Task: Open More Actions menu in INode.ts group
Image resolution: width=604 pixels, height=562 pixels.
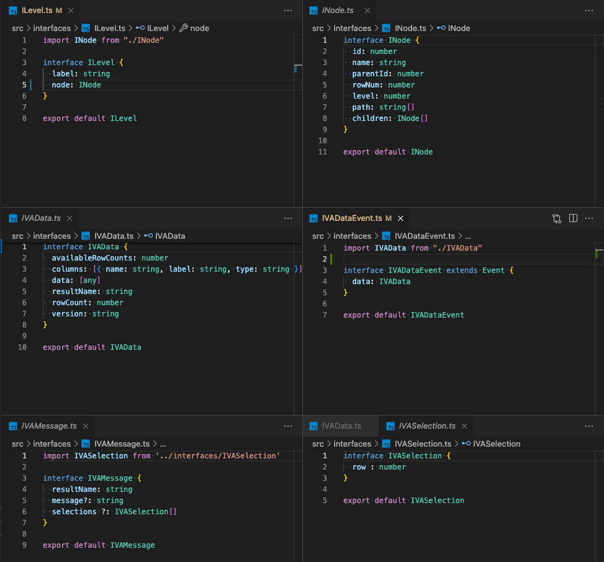Action: (x=588, y=11)
